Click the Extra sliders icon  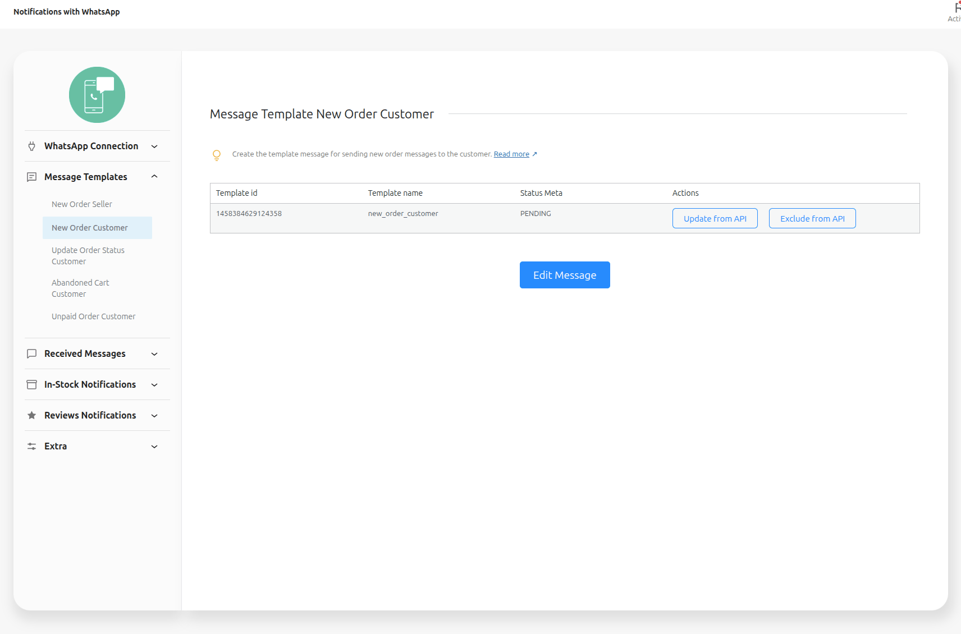pyautogui.click(x=32, y=447)
